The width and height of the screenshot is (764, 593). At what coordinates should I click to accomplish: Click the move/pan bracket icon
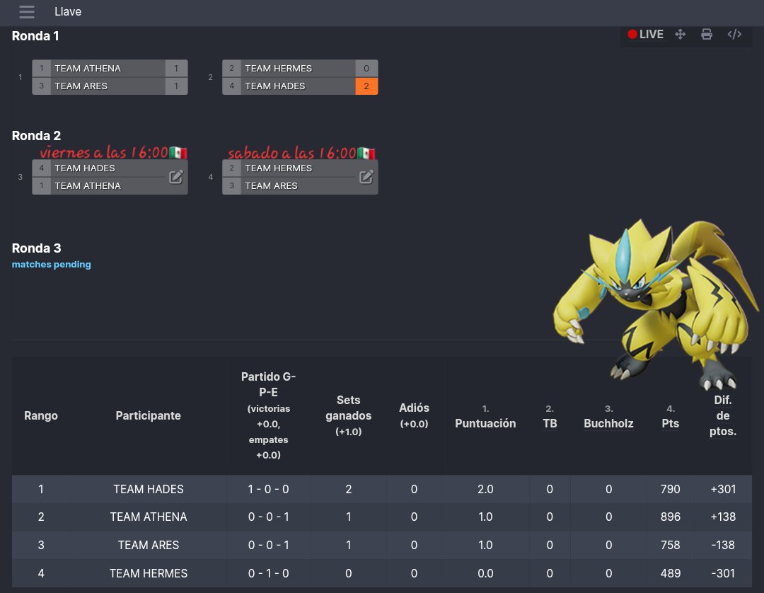[681, 34]
